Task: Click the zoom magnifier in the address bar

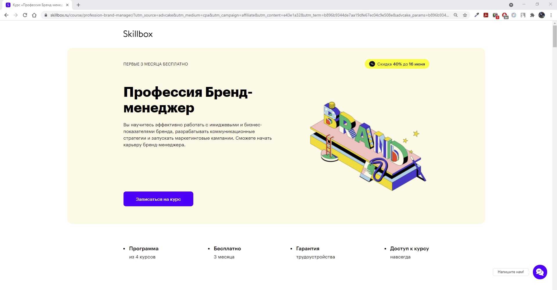Action: tap(456, 15)
